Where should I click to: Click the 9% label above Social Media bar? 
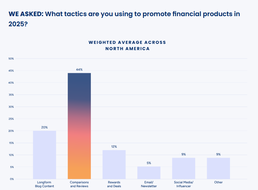pos(184,154)
